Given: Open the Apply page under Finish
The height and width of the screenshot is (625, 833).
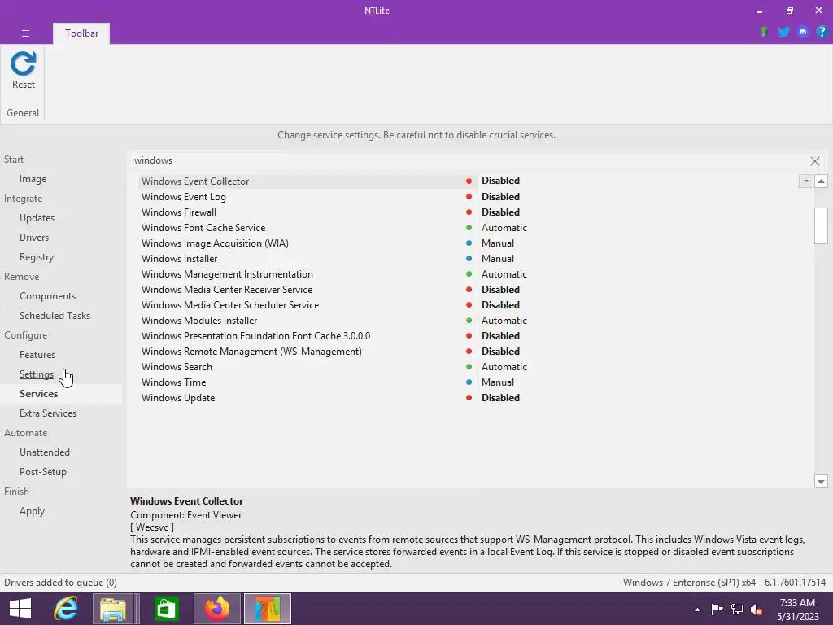Looking at the screenshot, I should tap(32, 511).
